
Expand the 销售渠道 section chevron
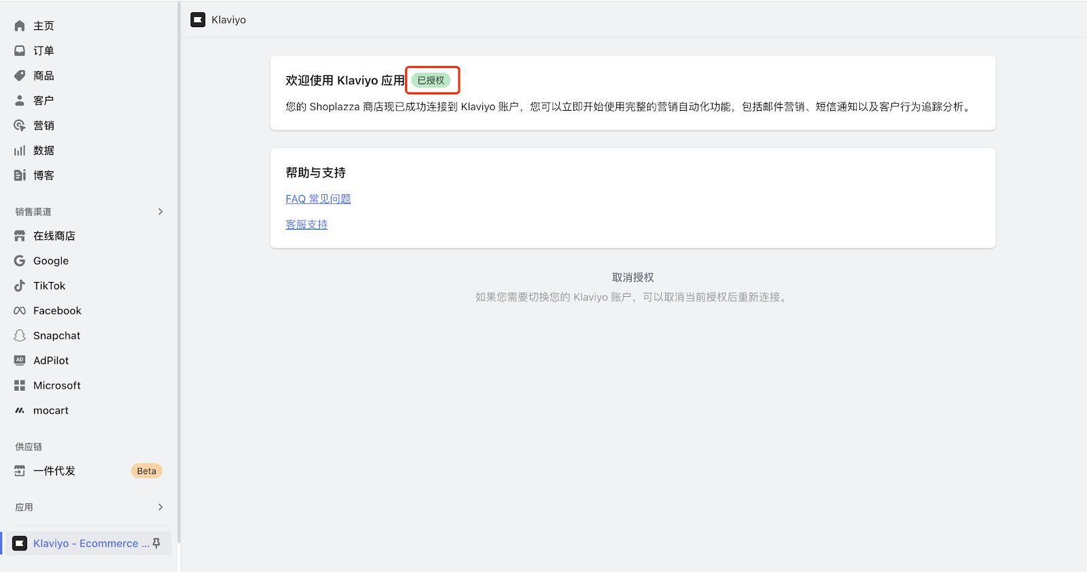coord(160,211)
